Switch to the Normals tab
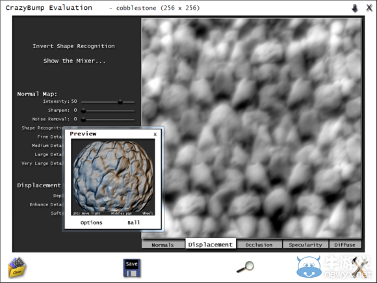The height and width of the screenshot is (283, 377). pos(162,245)
